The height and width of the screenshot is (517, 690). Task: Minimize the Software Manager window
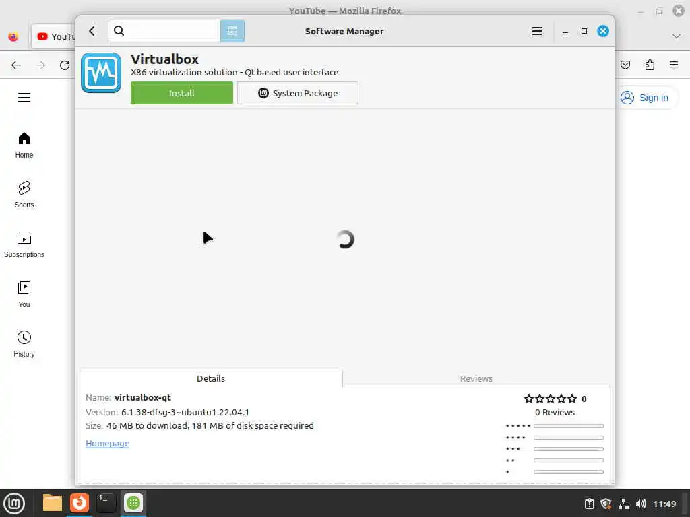point(565,32)
